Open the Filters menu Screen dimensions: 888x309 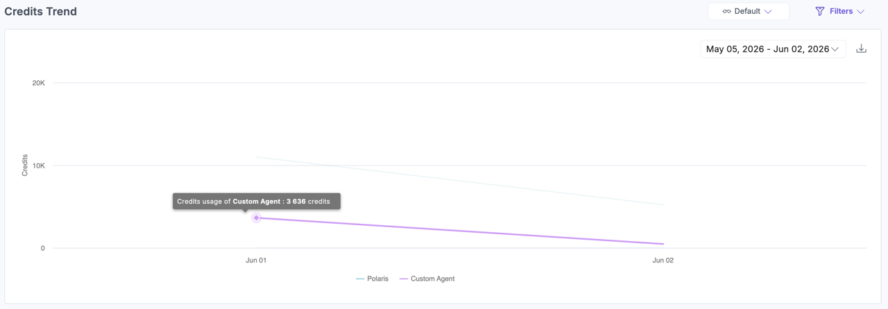(840, 11)
